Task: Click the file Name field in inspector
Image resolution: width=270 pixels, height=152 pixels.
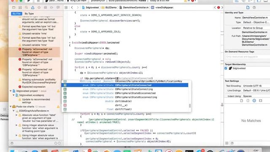Action: click(x=256, y=18)
